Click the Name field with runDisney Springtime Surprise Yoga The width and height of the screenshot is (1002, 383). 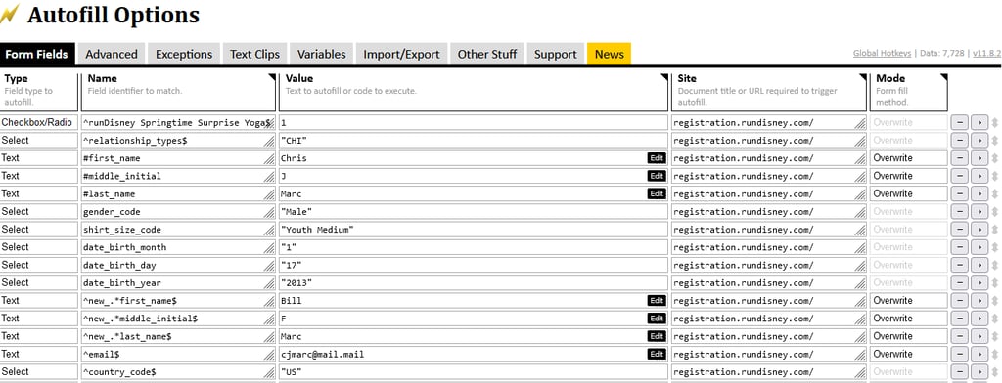pyautogui.click(x=178, y=122)
